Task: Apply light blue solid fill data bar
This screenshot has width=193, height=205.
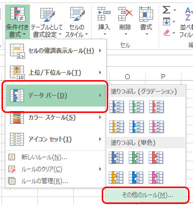Action: pyautogui.click(x=136, y=177)
